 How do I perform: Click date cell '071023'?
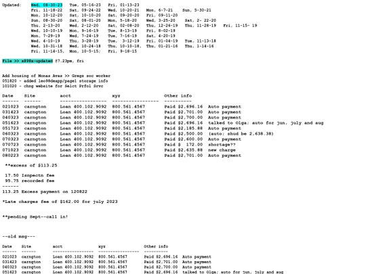point(10,150)
